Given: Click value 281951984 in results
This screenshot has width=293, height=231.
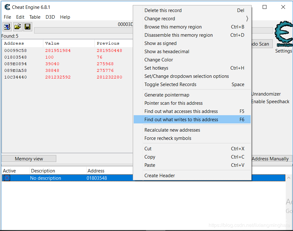Looking at the screenshot, I should (58, 51).
